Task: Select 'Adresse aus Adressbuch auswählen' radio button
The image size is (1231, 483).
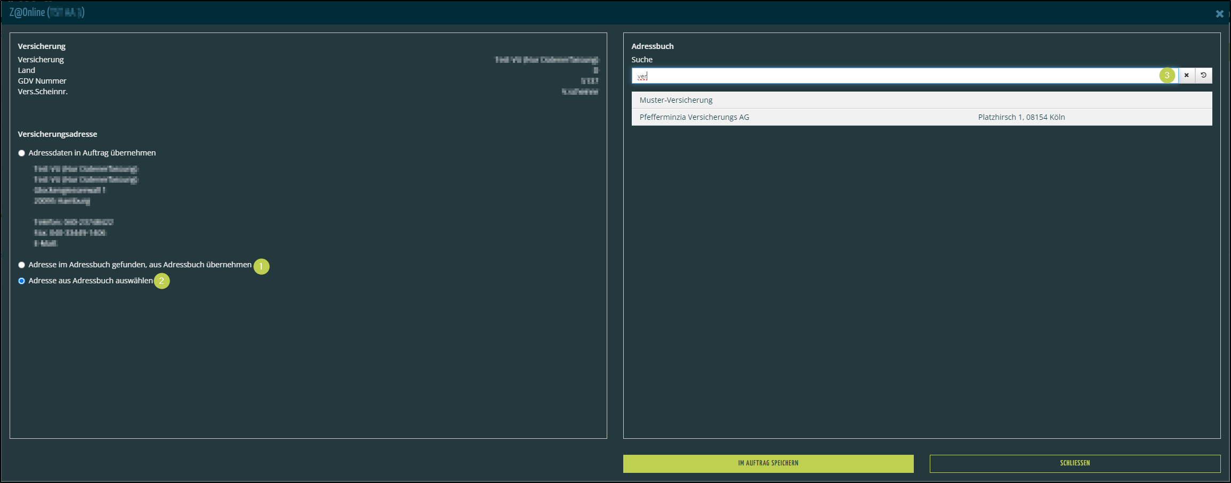Action: click(x=22, y=281)
